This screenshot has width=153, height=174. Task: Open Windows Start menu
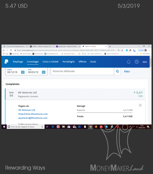coord(4,127)
